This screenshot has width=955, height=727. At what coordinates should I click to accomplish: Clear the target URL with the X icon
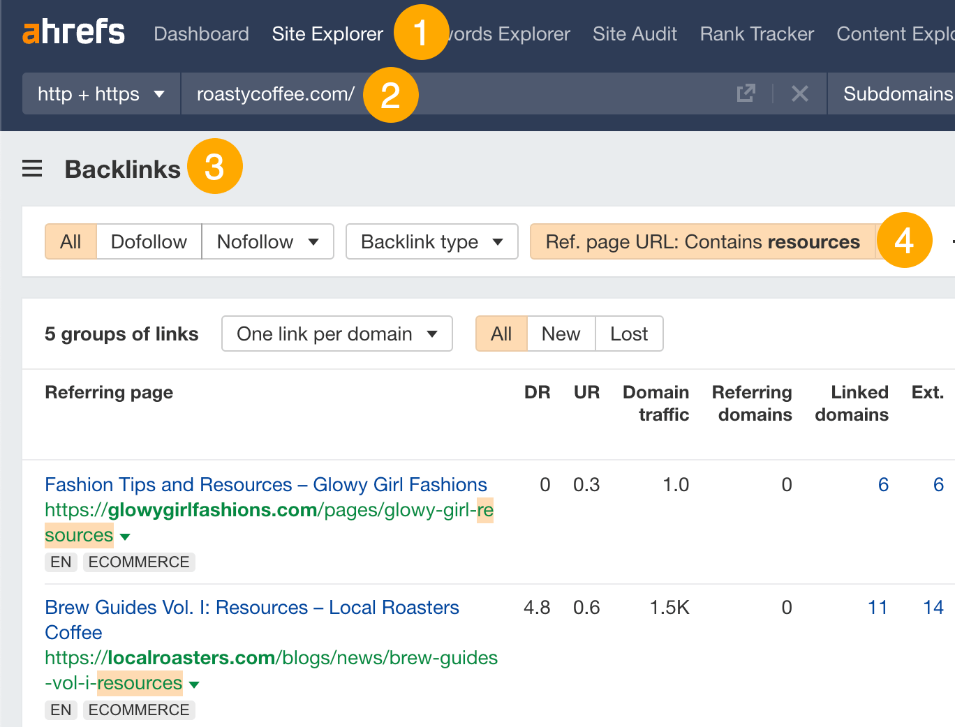[800, 93]
